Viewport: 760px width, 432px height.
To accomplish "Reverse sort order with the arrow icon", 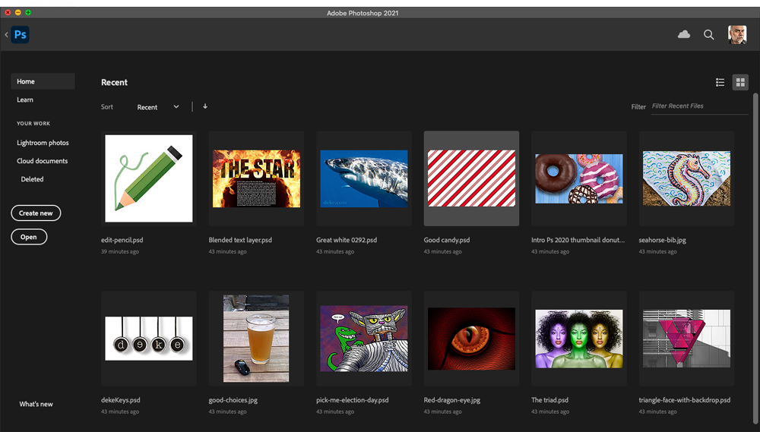I will tap(205, 106).
